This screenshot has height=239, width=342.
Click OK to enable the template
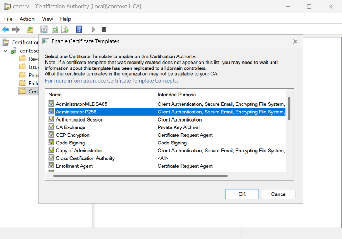point(242,194)
